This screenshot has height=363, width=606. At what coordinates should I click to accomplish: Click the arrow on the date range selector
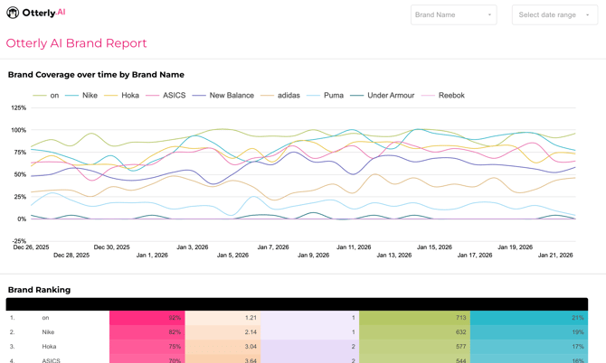[x=587, y=15]
